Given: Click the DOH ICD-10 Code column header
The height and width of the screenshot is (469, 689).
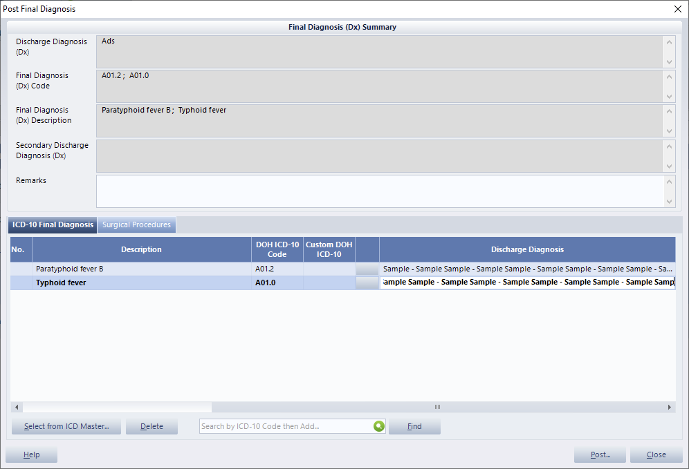Looking at the screenshot, I should 277,249.
